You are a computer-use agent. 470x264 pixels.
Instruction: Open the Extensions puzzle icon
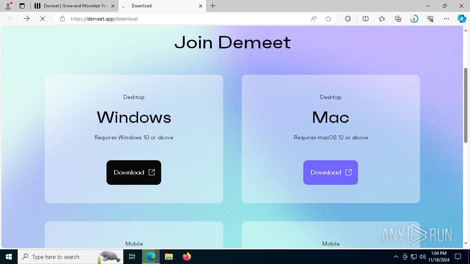[x=348, y=19]
